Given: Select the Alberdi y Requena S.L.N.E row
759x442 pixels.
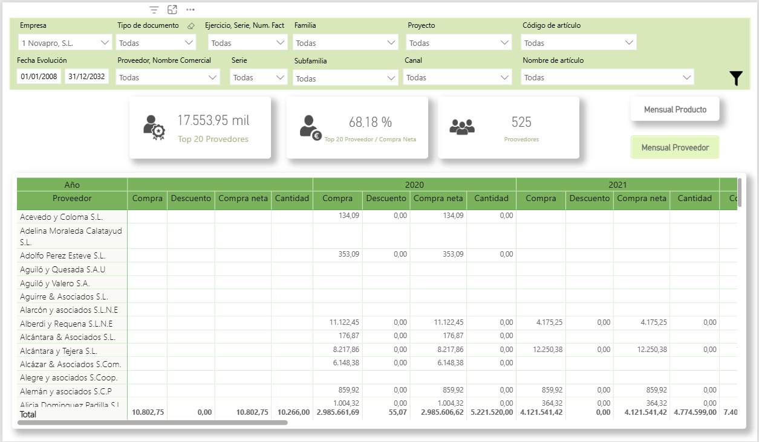Looking at the screenshot, I should pos(66,324).
